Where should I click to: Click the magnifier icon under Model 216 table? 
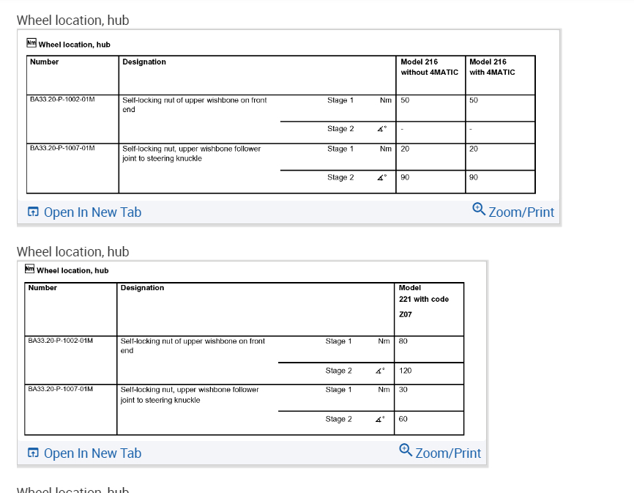[479, 209]
